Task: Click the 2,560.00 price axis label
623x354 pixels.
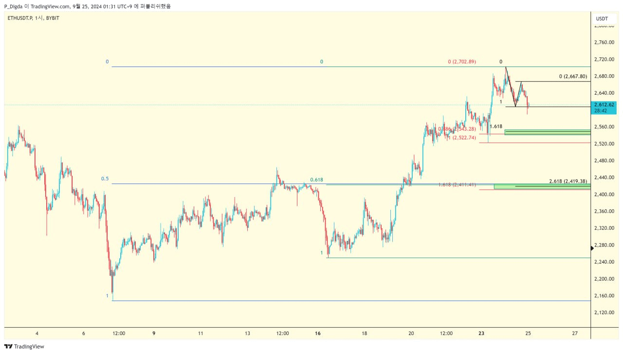Action: pos(604,127)
